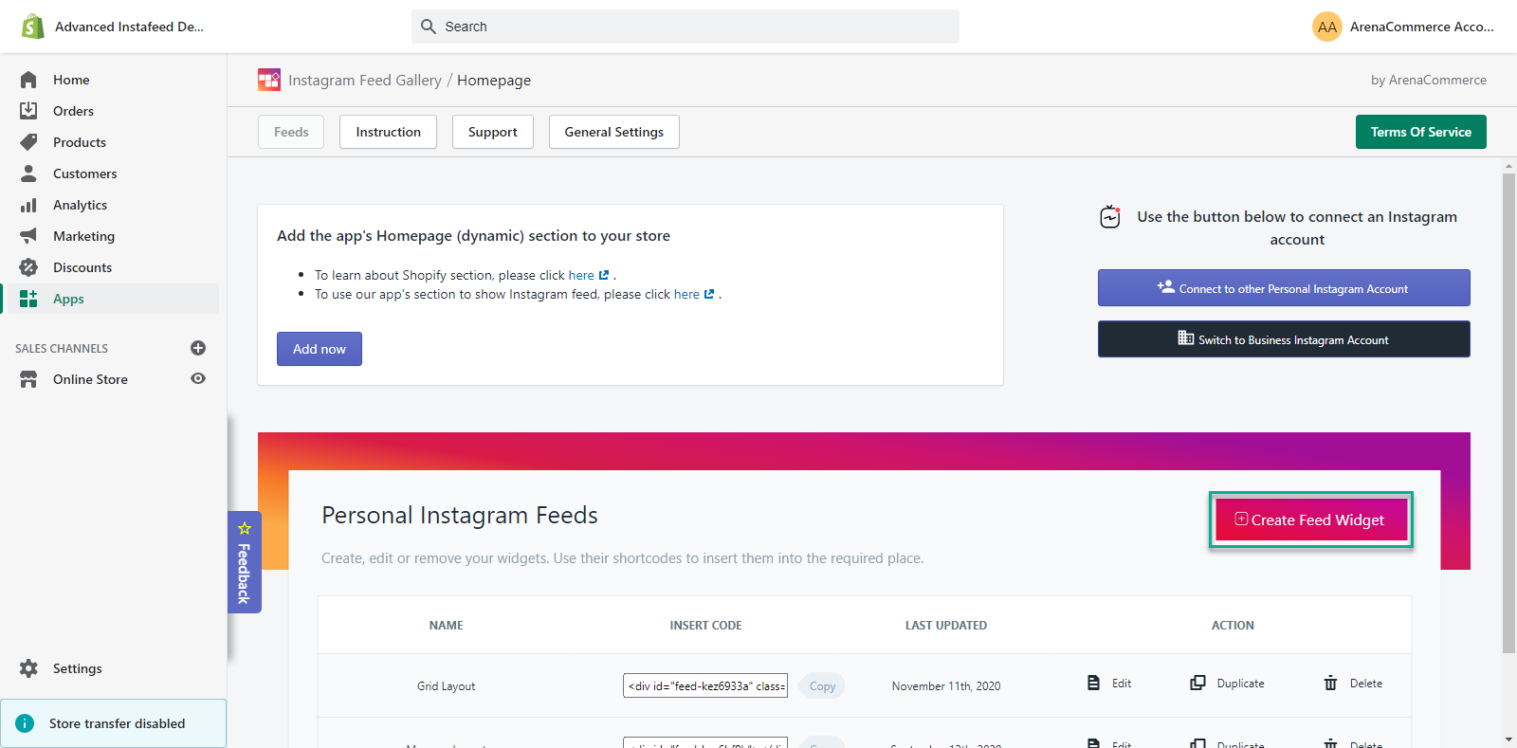
Task: Open Online Store channel
Action: [x=90, y=379]
